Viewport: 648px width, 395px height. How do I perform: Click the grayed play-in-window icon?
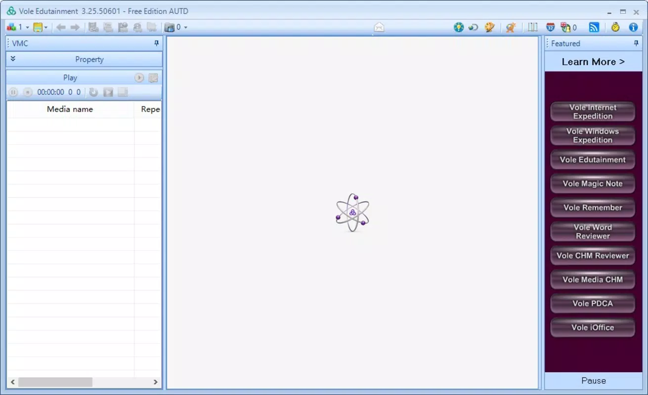[108, 92]
